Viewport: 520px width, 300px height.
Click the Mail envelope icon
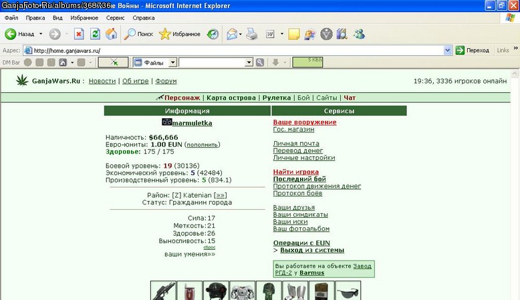coord(232,34)
